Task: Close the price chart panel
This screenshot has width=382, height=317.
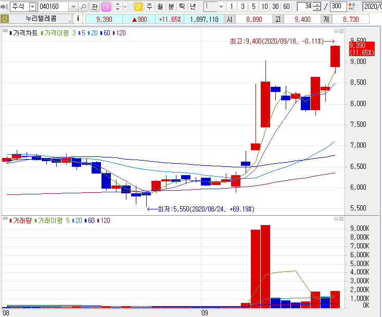Action: pyautogui.click(x=341, y=31)
